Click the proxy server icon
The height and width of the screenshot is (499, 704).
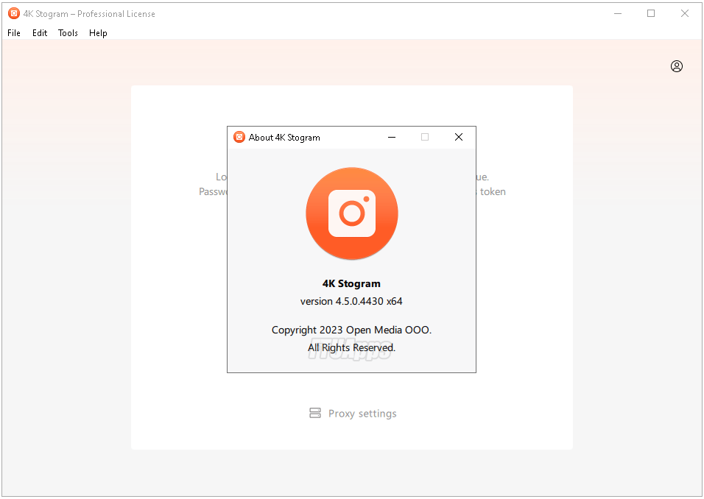(x=315, y=413)
